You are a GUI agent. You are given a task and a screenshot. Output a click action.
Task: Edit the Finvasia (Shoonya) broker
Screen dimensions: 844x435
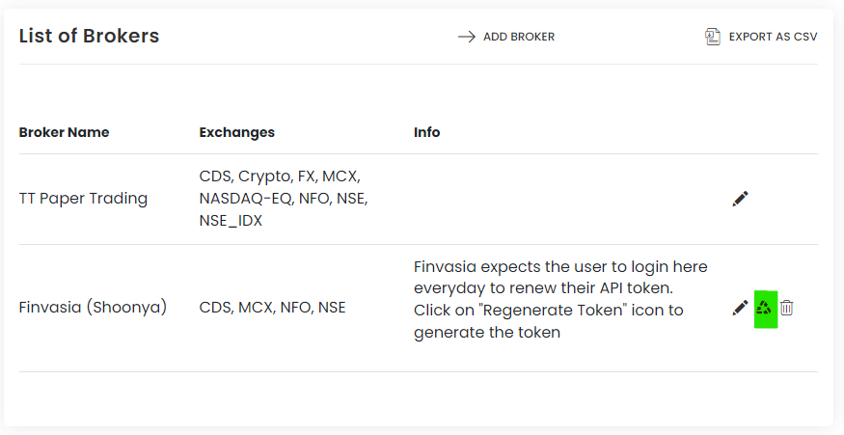(x=740, y=308)
